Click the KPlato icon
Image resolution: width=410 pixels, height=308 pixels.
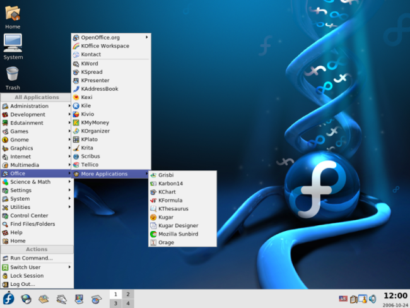[x=76, y=139]
